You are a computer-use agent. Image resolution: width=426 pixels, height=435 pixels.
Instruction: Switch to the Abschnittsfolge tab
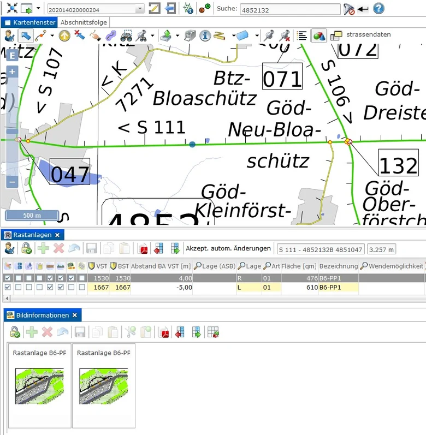(84, 22)
